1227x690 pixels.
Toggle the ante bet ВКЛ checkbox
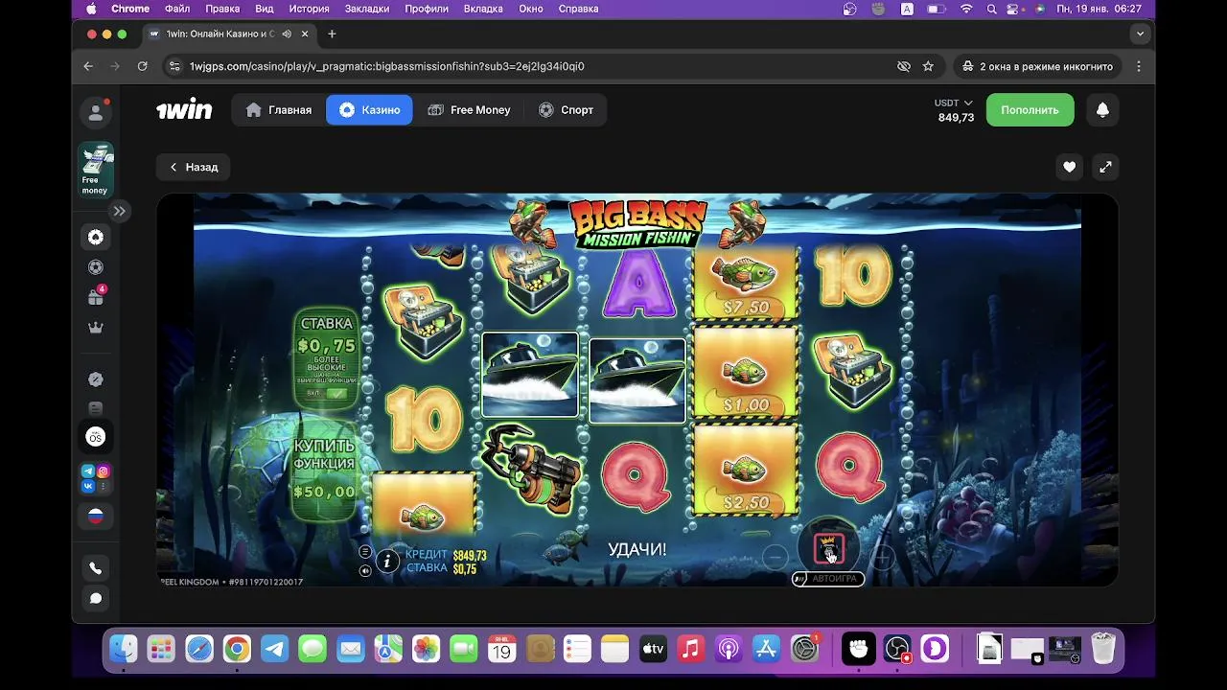point(336,393)
